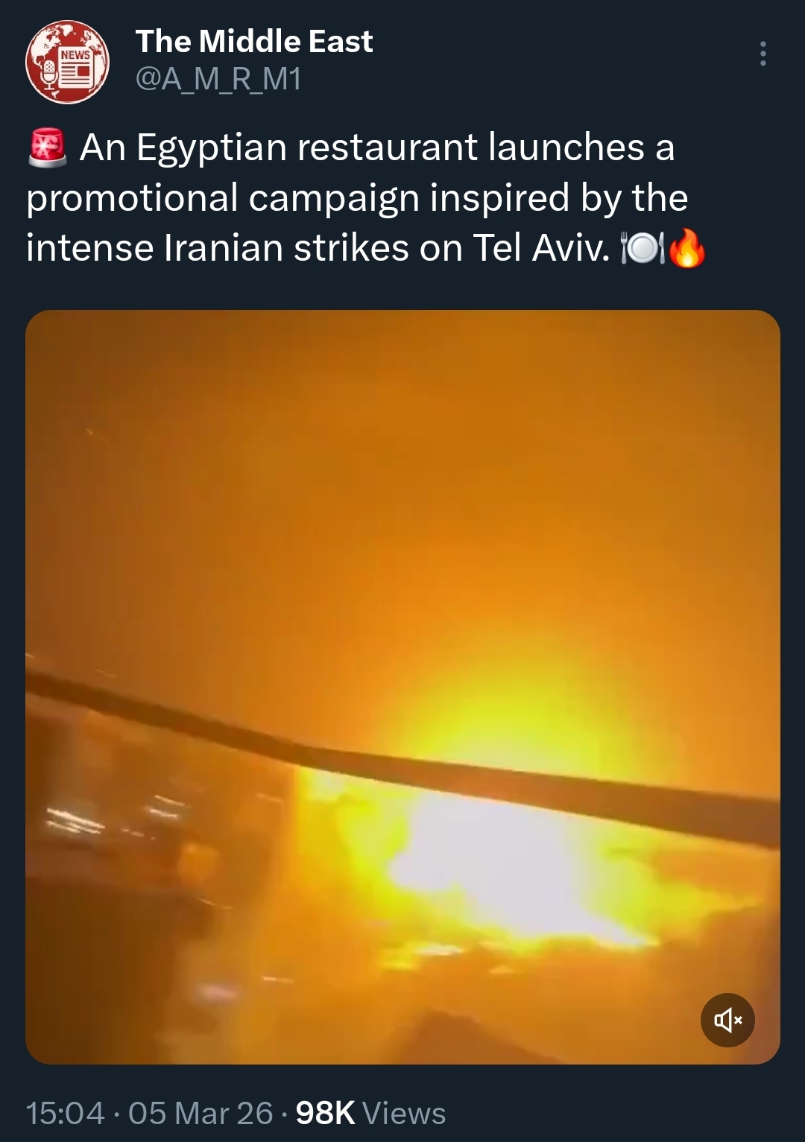The image size is (805, 1142).
Task: Open the three-dot more options menu
Action: [763, 54]
